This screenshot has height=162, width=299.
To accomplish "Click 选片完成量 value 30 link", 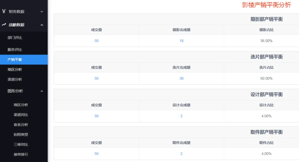I will click(181, 78).
